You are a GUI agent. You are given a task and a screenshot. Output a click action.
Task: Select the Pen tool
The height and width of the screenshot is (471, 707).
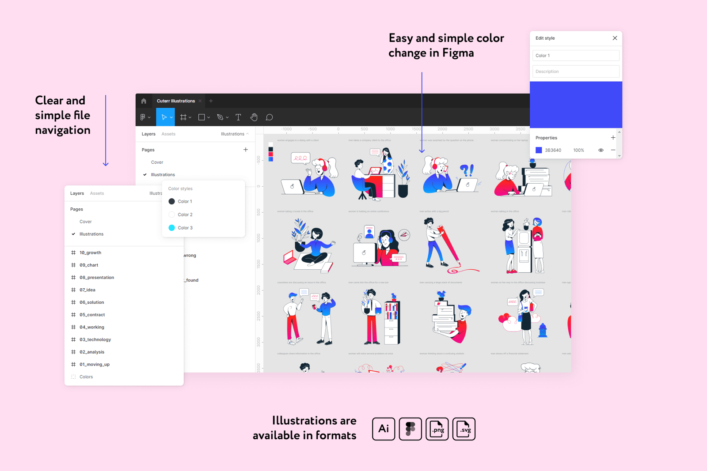click(x=220, y=117)
